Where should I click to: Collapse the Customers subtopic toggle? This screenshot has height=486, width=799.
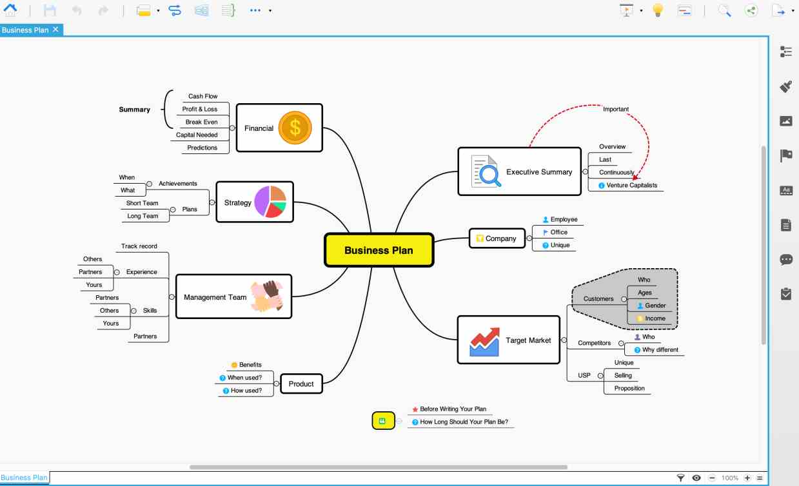tap(624, 299)
